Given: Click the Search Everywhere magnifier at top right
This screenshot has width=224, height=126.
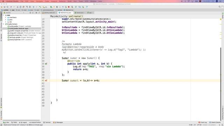Looking at the screenshot, I should [219, 7].
